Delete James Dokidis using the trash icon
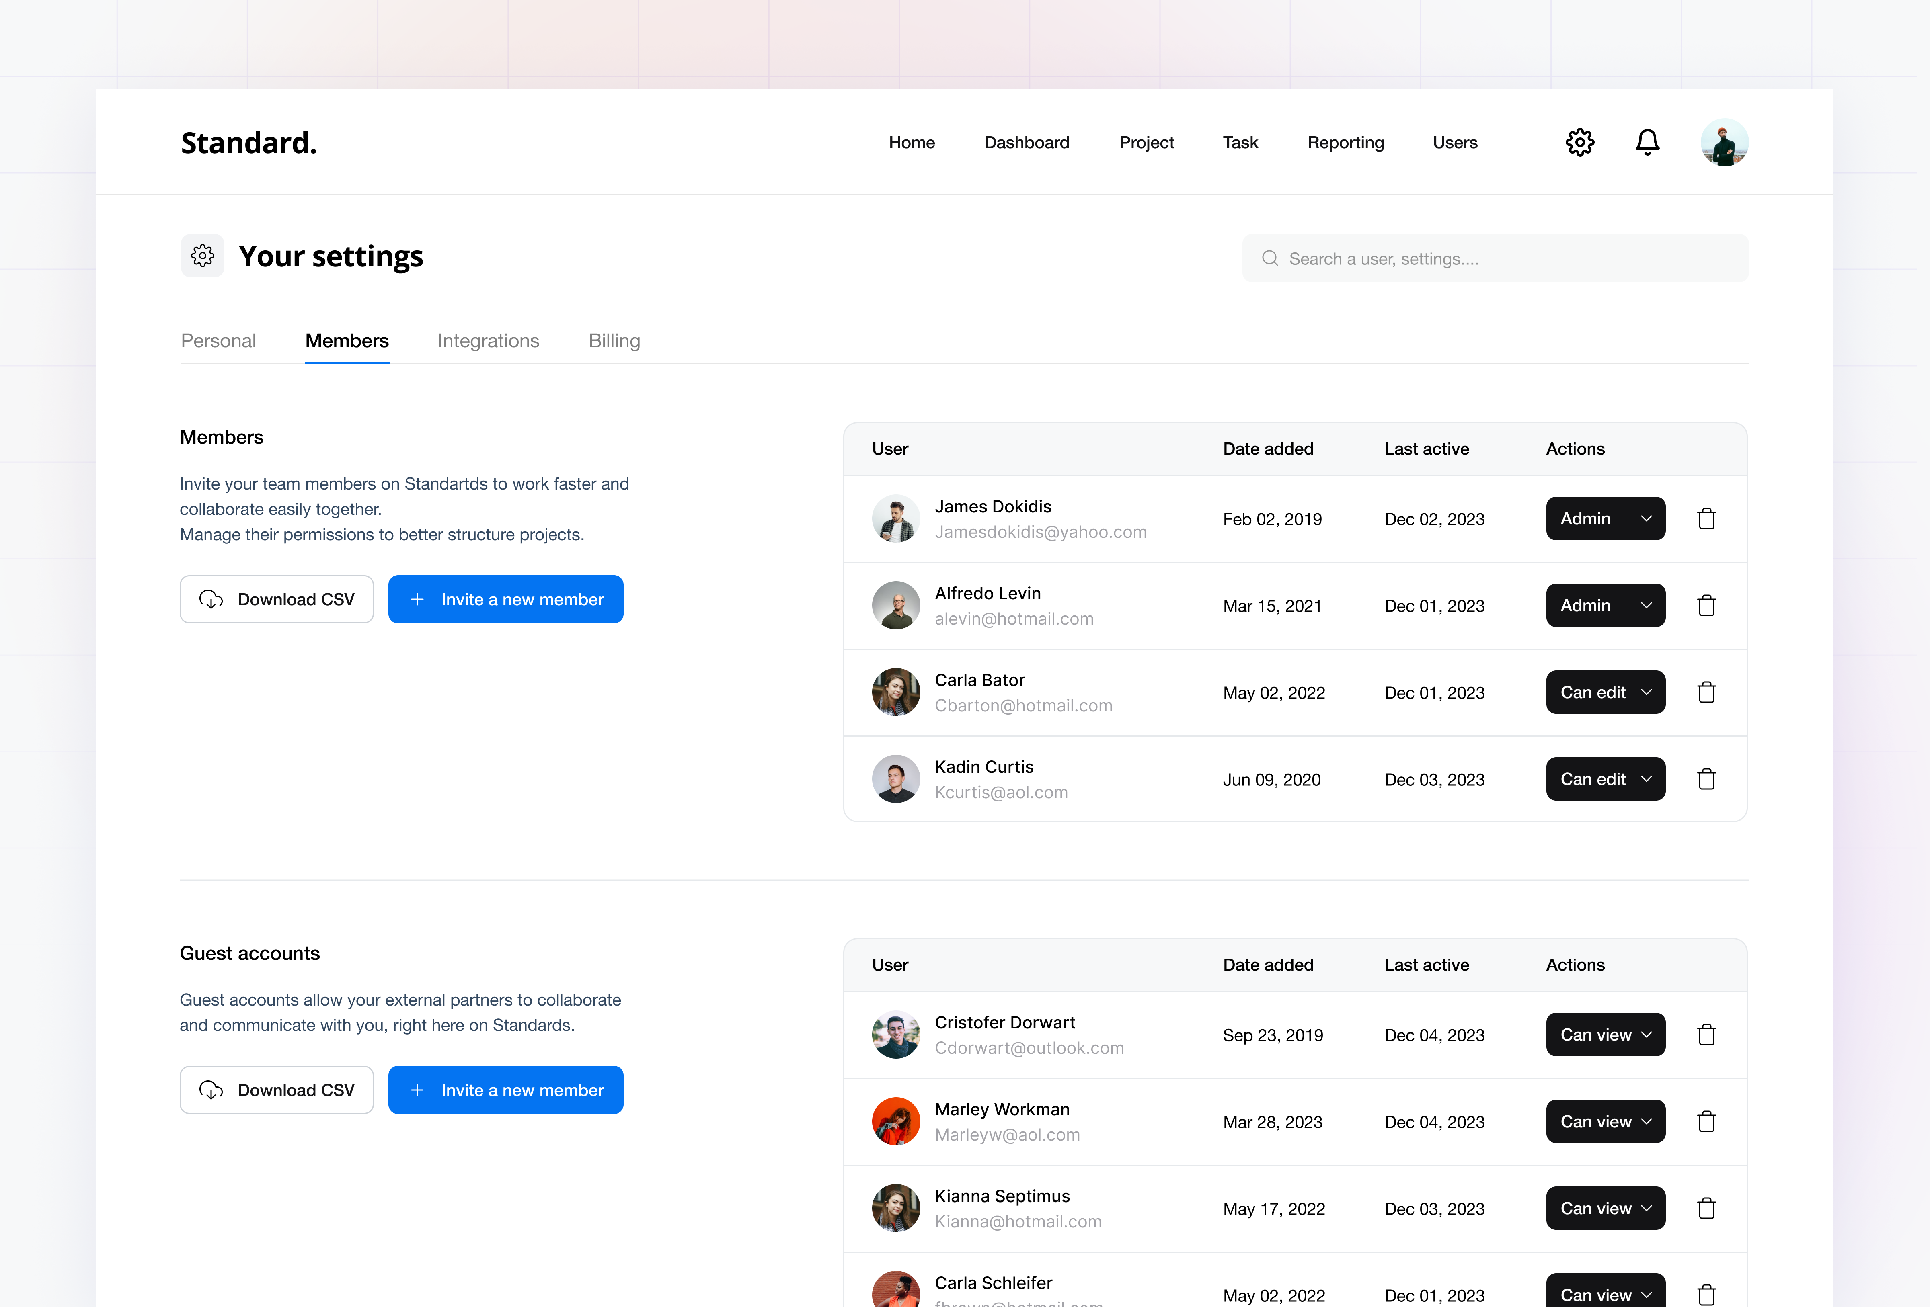This screenshot has width=1930, height=1307. [x=1707, y=518]
